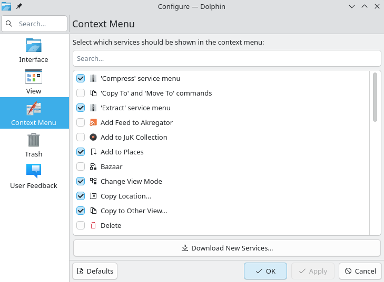Click the Dolphin folder icon in title bar
This screenshot has height=282, width=384.
[6, 6]
